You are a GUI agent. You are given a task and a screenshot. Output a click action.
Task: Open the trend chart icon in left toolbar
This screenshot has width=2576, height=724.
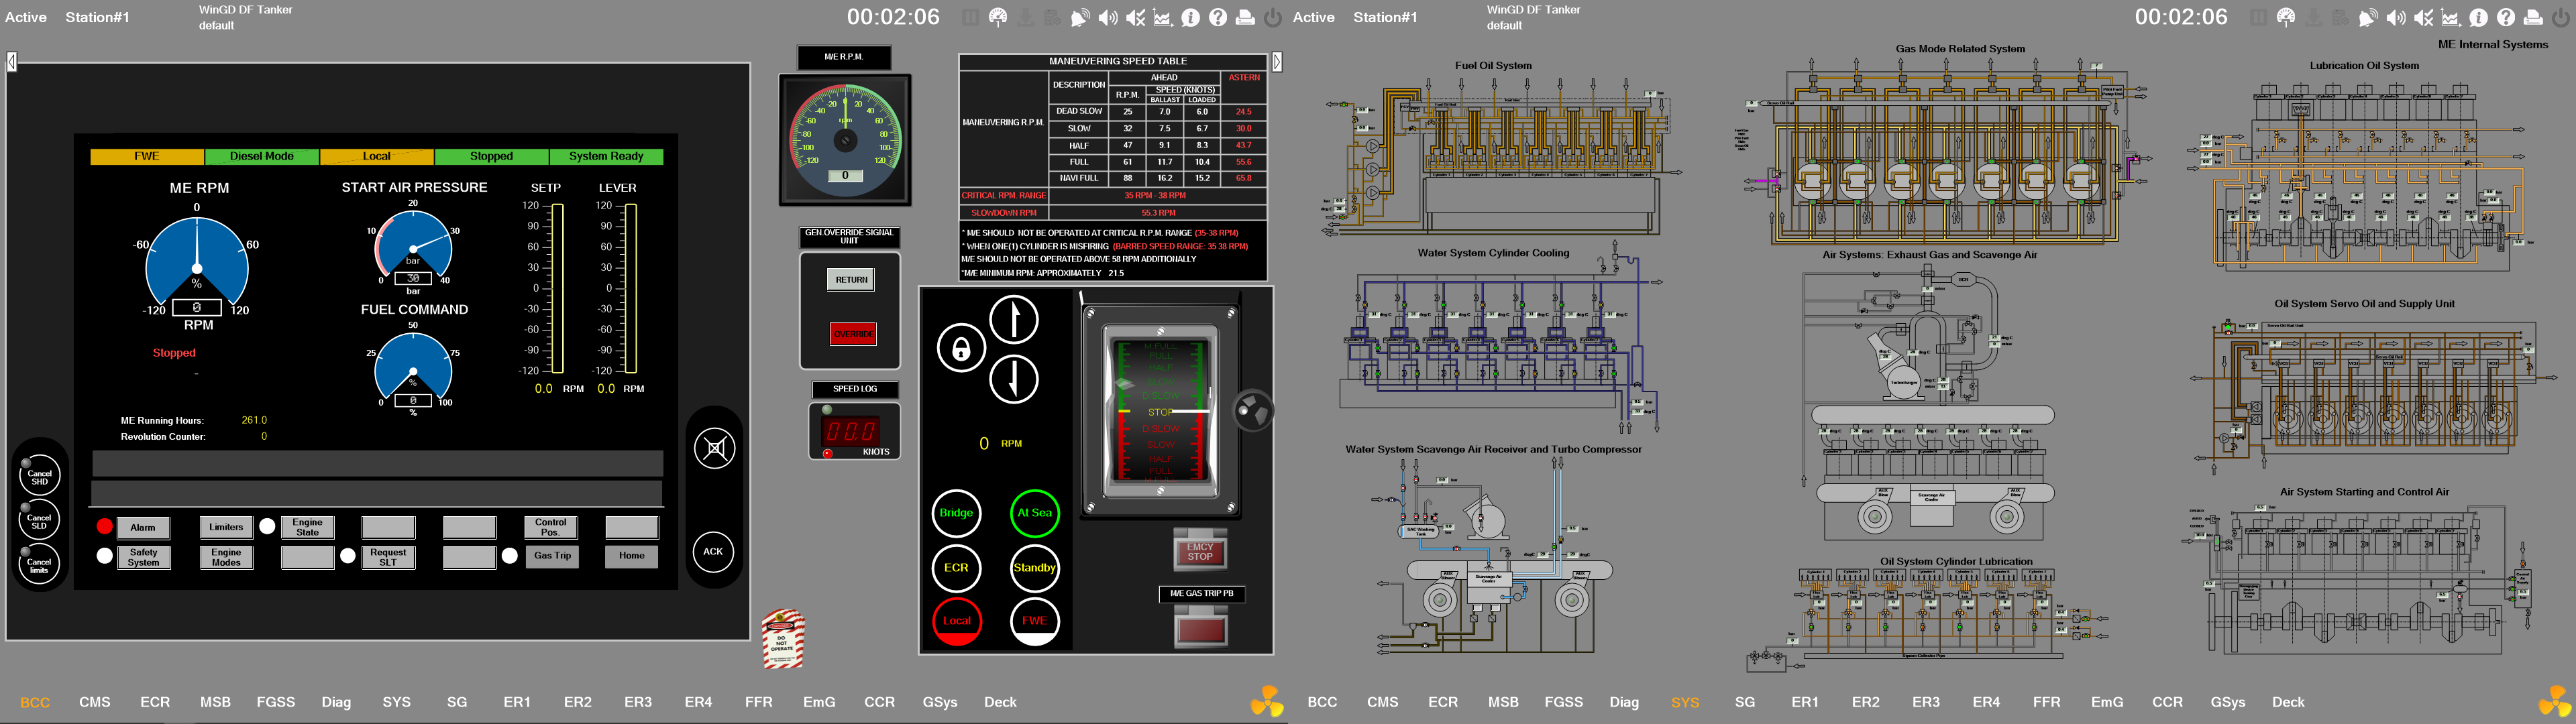[x=1162, y=17]
